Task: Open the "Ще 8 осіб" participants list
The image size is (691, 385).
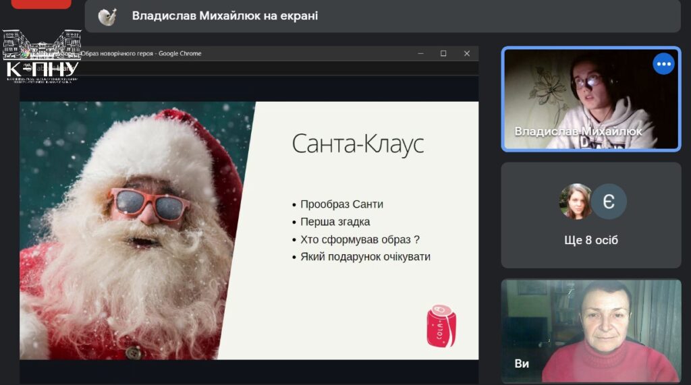Action: (590, 240)
